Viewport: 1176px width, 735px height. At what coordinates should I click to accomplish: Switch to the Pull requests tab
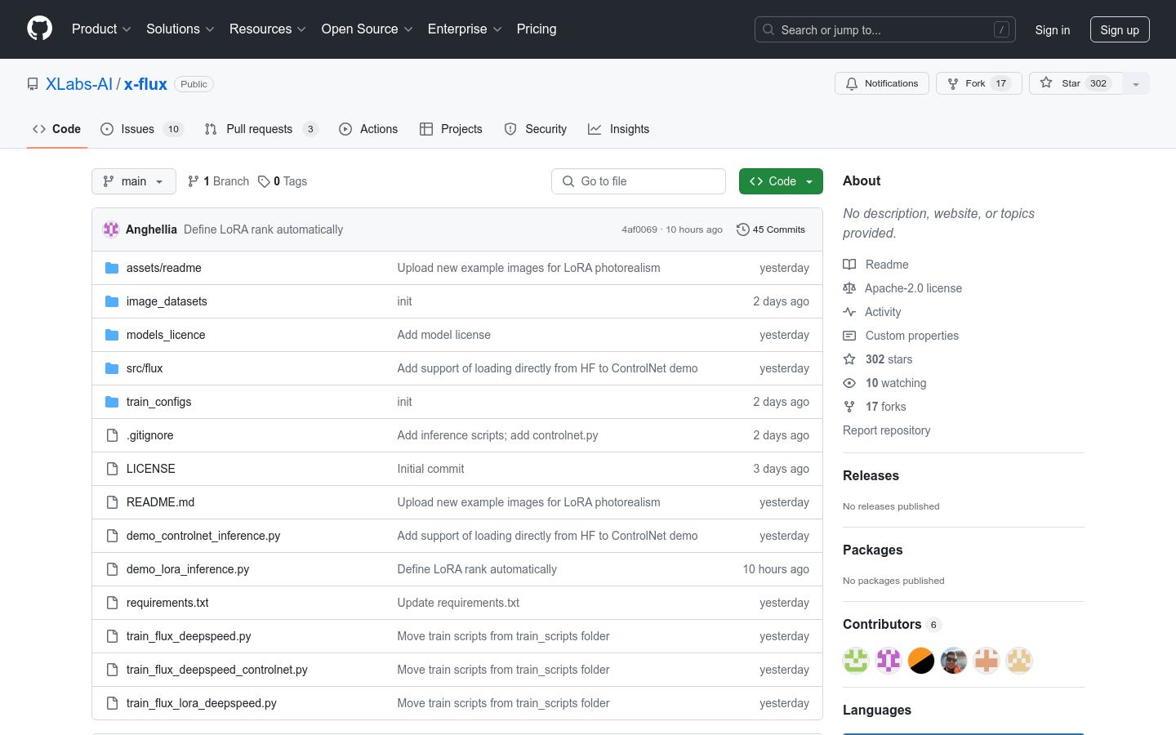click(261, 129)
